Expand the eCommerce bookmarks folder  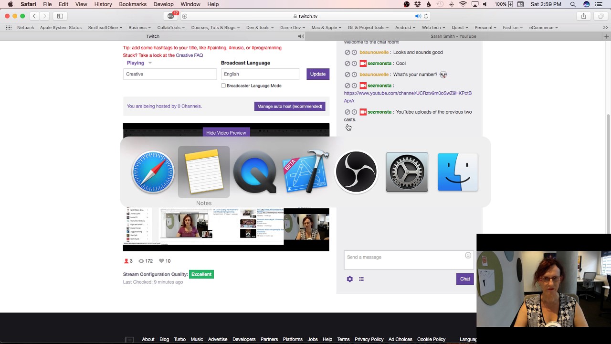(x=543, y=28)
